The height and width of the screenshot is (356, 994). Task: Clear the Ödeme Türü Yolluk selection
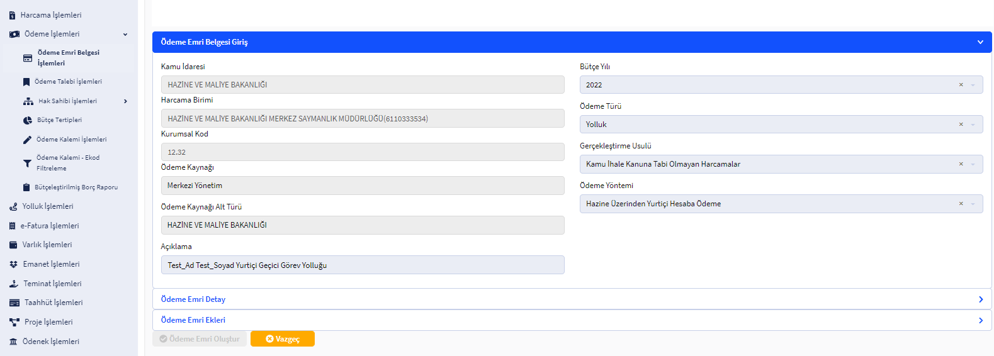(961, 125)
